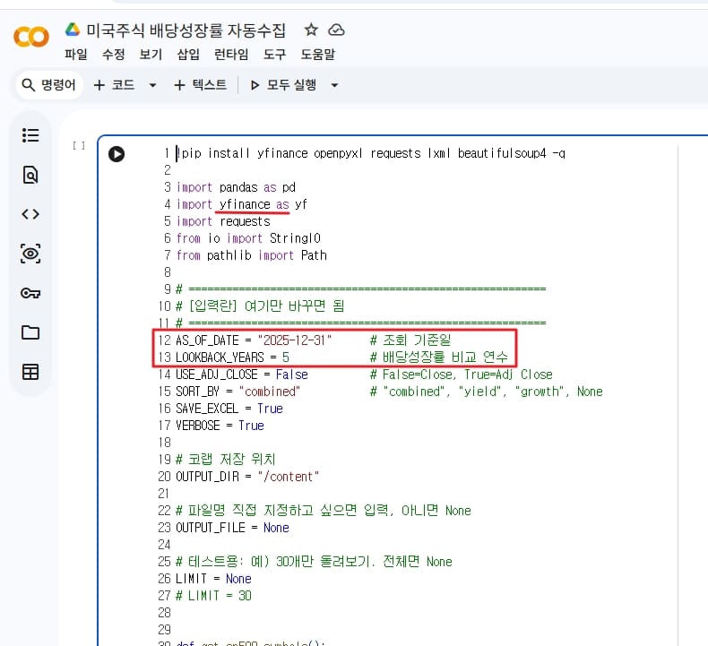Click the SORT_BY value "combined"
708x646 pixels.
click(x=270, y=392)
